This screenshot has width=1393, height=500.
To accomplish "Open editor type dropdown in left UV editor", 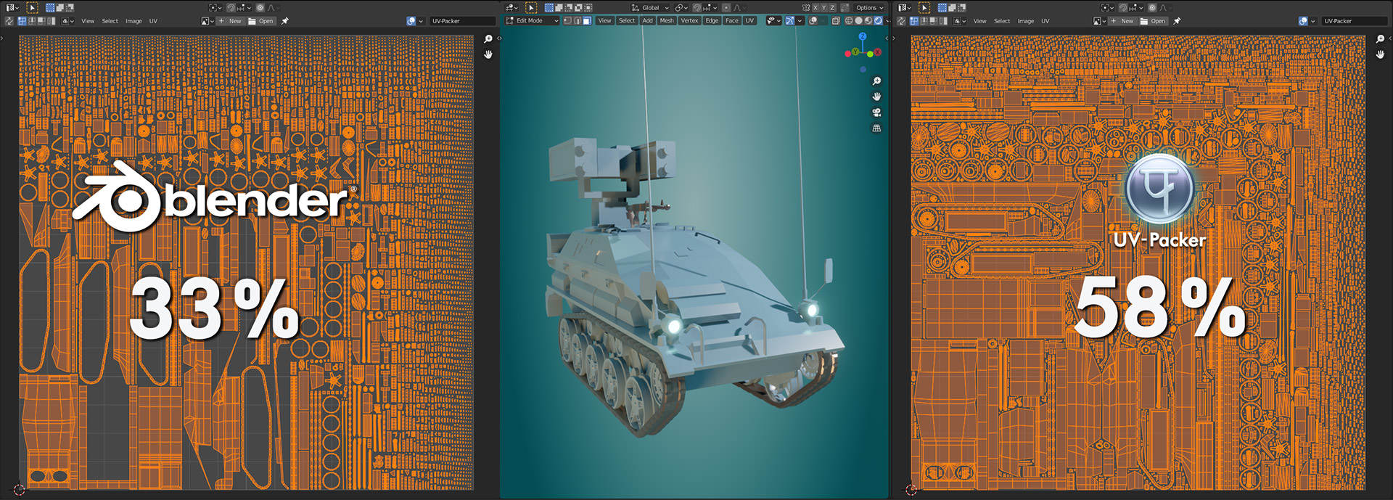I will 12,7.
